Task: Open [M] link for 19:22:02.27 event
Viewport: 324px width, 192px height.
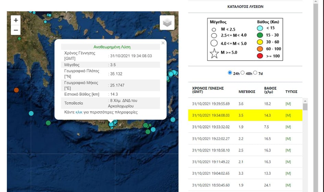Action: [x=288, y=139]
